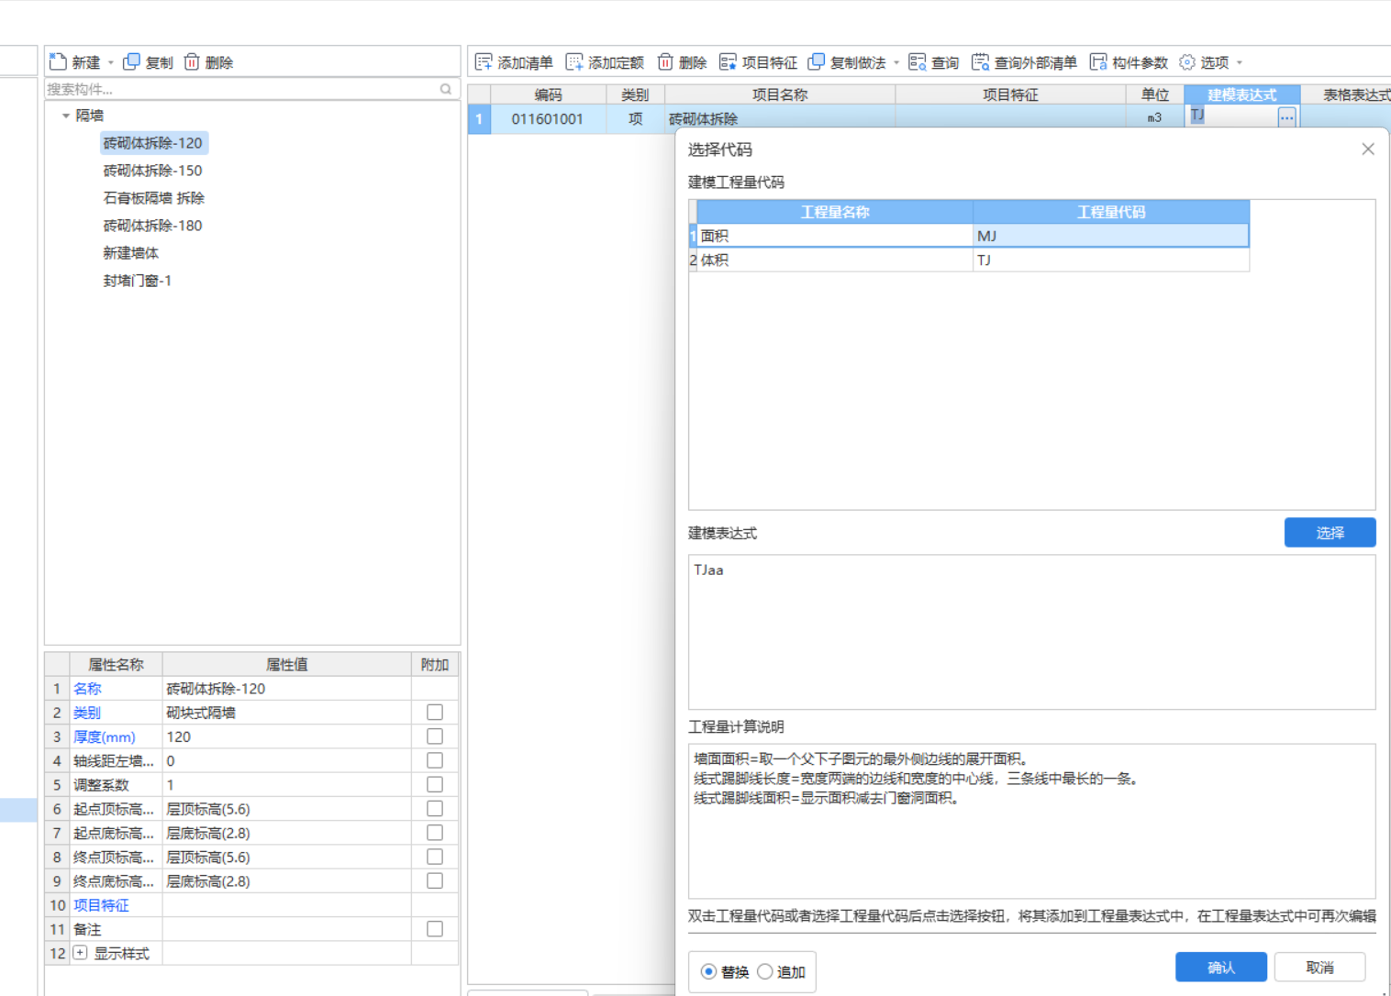
Task: Click the 工程量计算说明 text area
Action: click(1031, 821)
